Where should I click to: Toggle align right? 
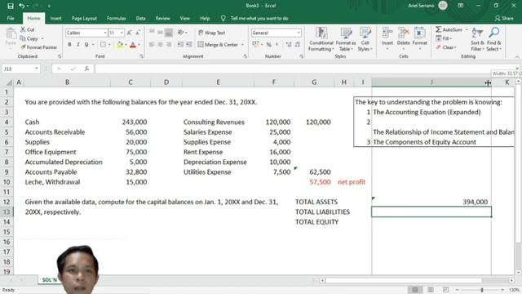pyautogui.click(x=169, y=44)
